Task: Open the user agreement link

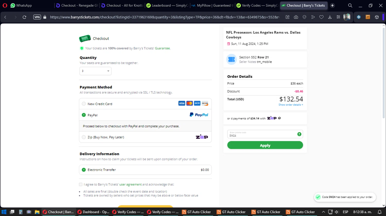Action: coord(130,184)
